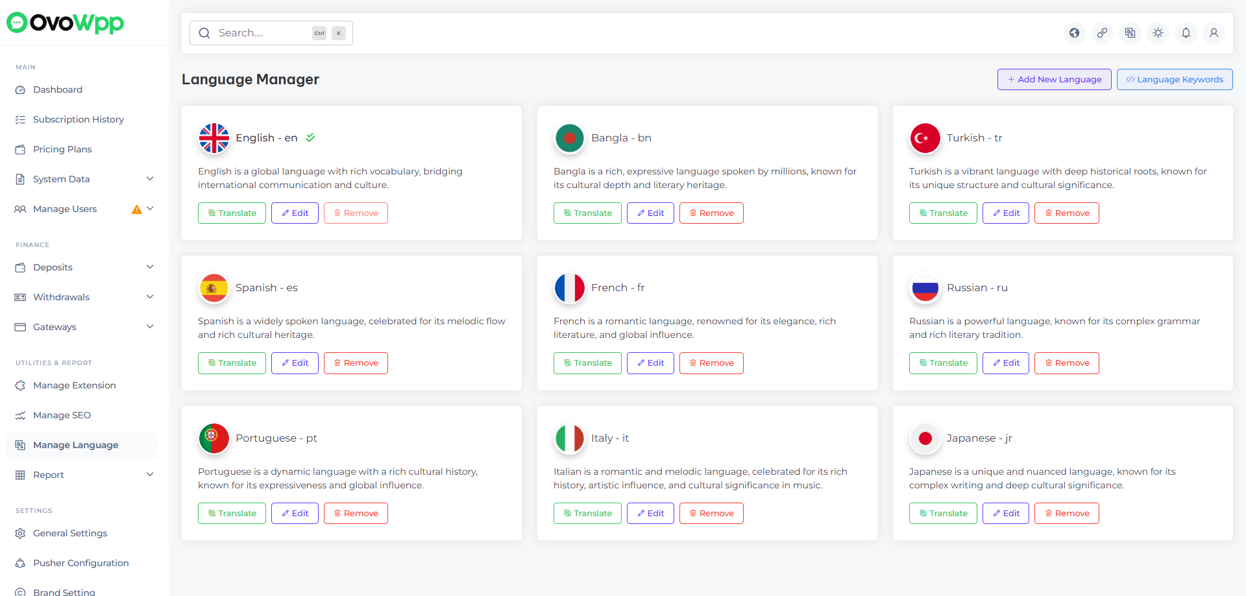Expand the System Data submenu
Viewport: 1246px width, 596px height.
[150, 179]
